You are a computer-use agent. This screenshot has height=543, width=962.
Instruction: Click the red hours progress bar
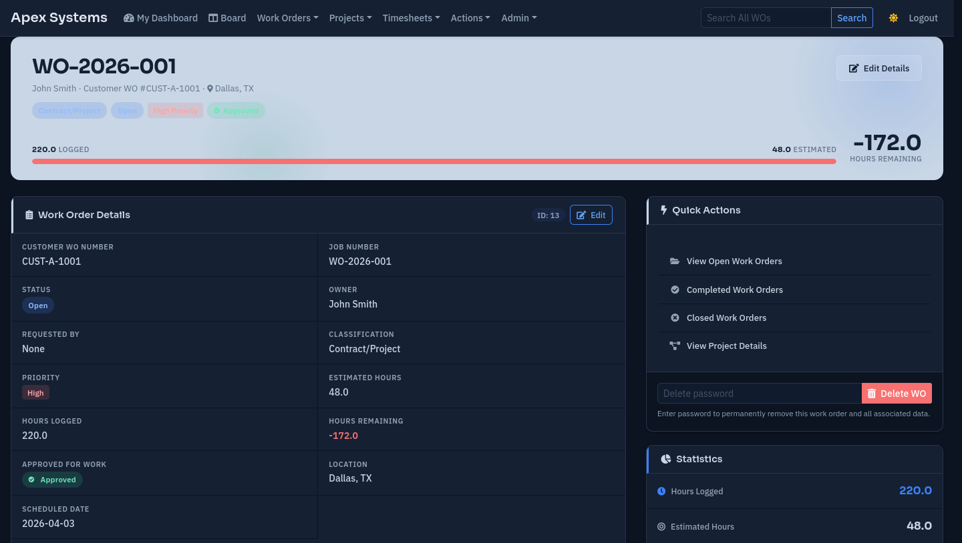(434, 161)
